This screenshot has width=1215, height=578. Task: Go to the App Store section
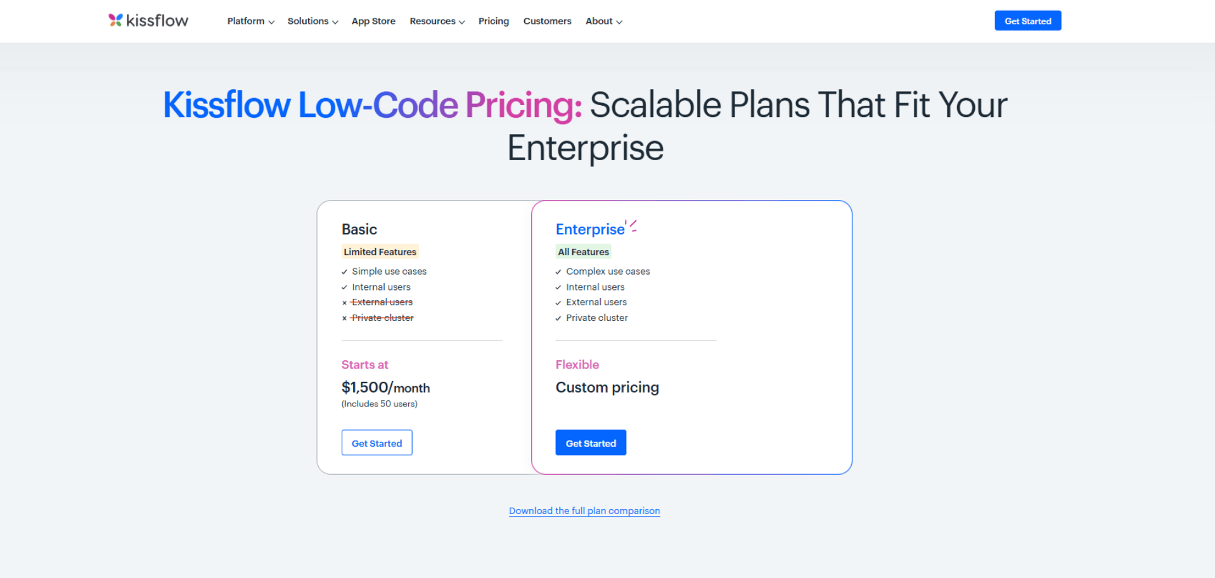click(373, 21)
